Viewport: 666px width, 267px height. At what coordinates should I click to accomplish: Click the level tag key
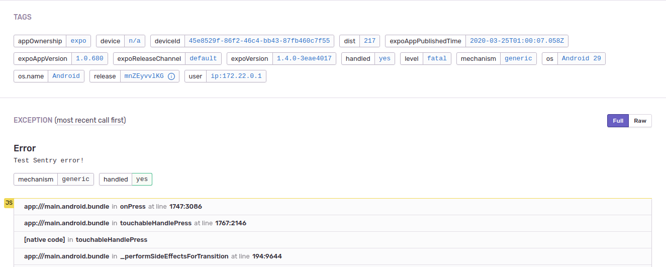pyautogui.click(x=412, y=59)
